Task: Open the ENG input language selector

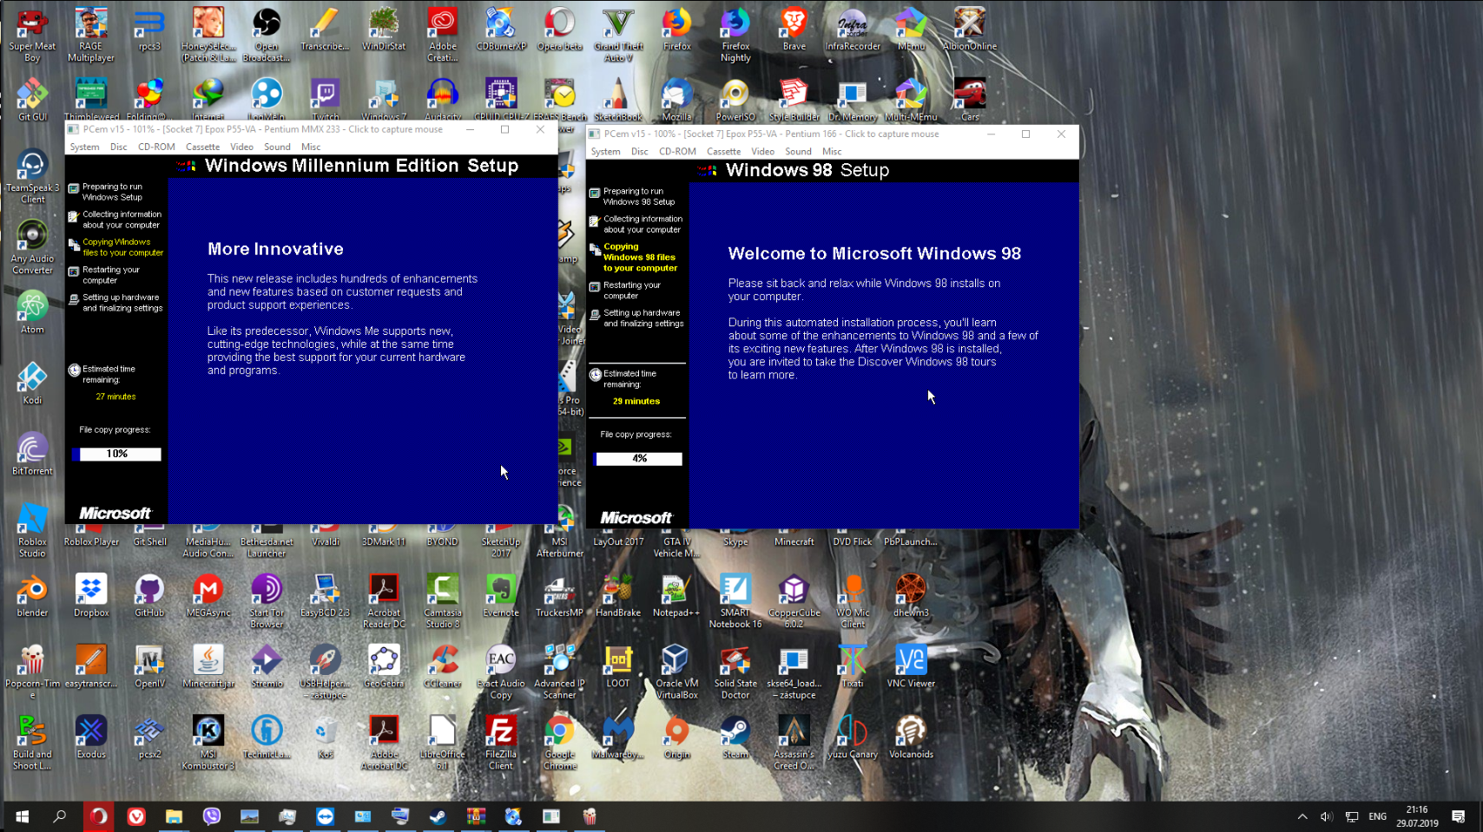Action: 1377,816
